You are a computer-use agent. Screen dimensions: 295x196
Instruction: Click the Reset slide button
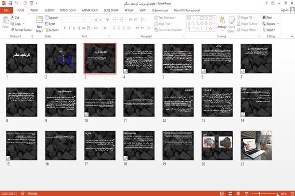coord(50,24)
